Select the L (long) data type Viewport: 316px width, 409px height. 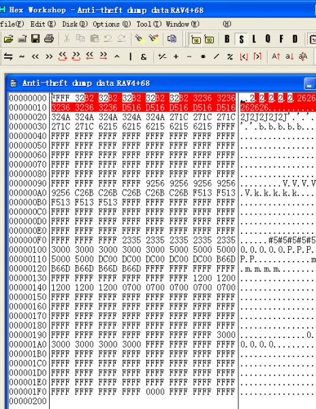[x=254, y=39]
